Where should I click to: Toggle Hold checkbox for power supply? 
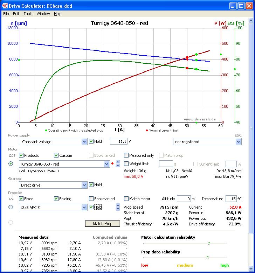91,141
